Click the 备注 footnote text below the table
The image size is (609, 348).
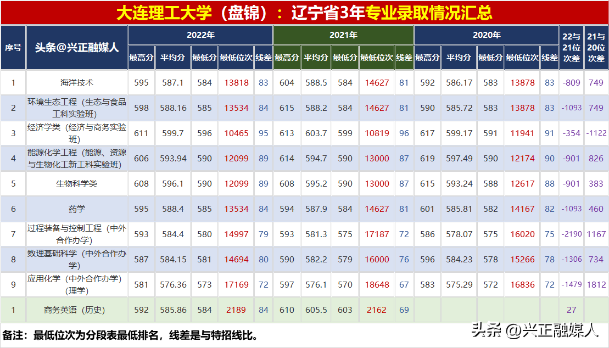(130, 335)
